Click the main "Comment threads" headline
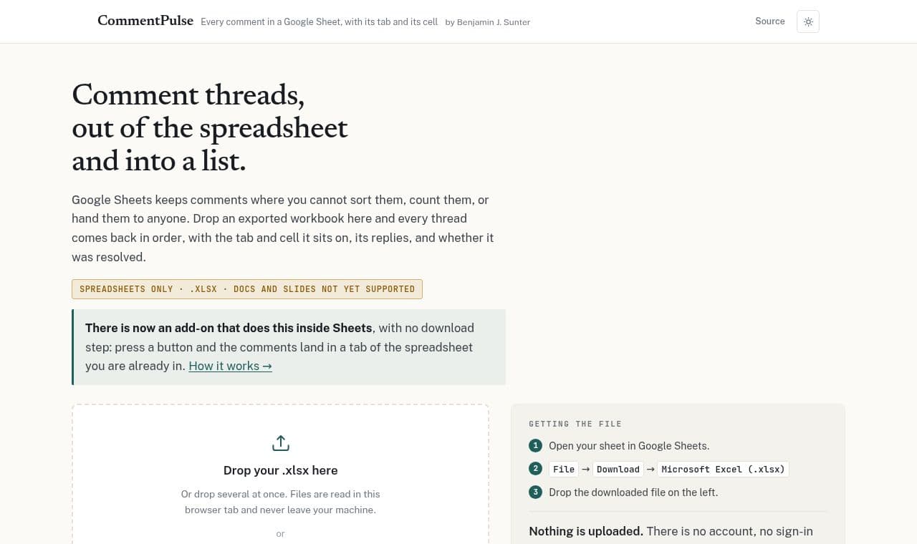This screenshot has height=544, width=917. click(210, 127)
